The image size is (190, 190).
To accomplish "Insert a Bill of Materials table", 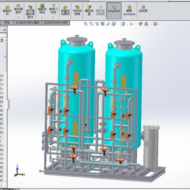I will click(77, 10).
